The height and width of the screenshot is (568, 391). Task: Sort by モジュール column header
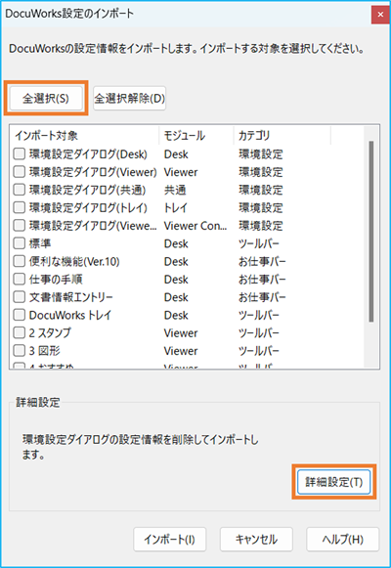(196, 136)
